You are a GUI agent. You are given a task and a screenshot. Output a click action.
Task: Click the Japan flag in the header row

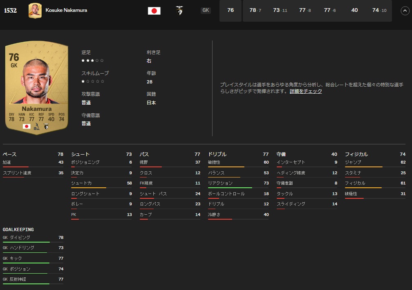point(154,11)
